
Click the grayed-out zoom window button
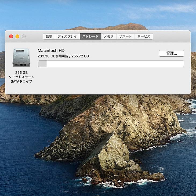coord(24,37)
